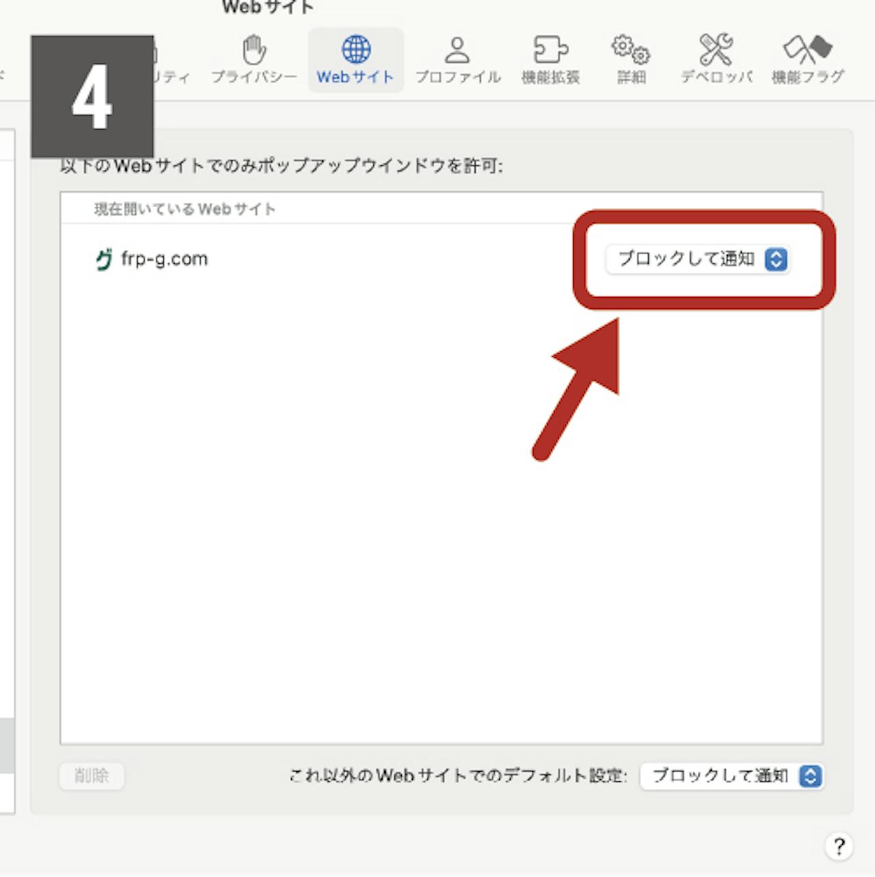Click the 現在開いている Web サイト list header

185,209
